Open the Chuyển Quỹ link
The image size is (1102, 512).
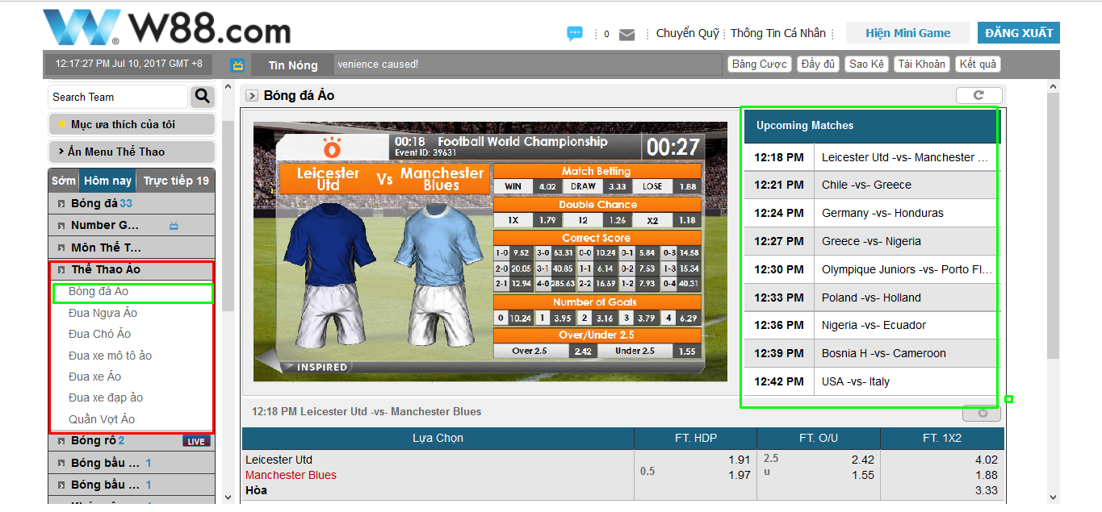pos(688,33)
